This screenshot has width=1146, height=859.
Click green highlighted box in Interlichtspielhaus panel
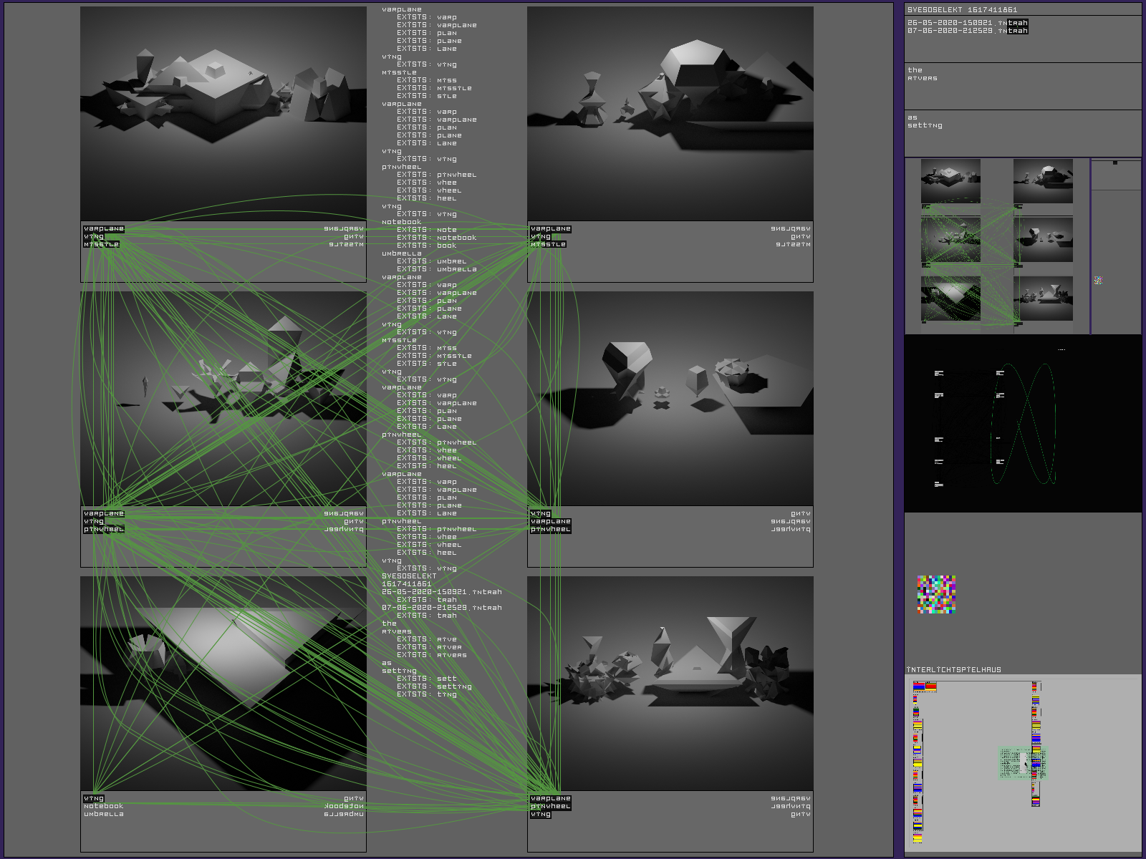pos(1023,762)
